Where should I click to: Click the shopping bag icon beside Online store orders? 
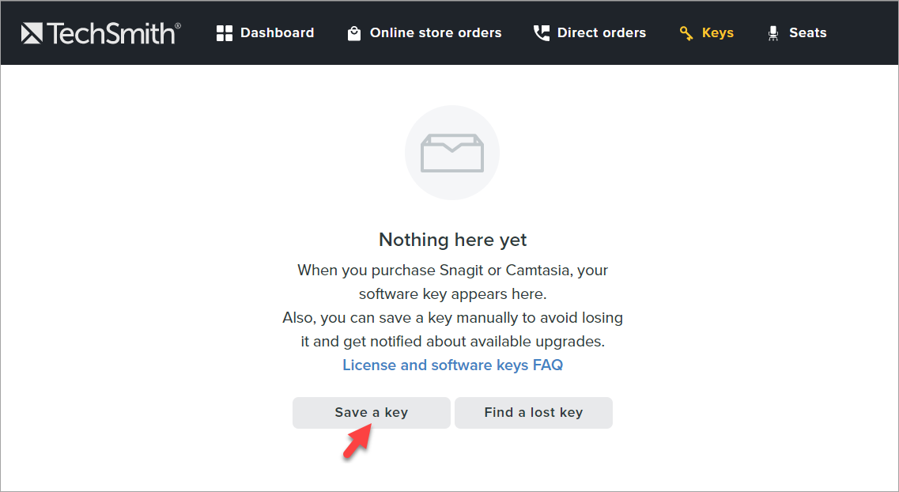tap(353, 32)
